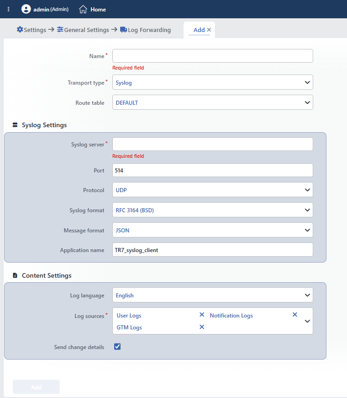The image size is (347, 398).
Task: Focus the Name input field
Action: [212, 56]
